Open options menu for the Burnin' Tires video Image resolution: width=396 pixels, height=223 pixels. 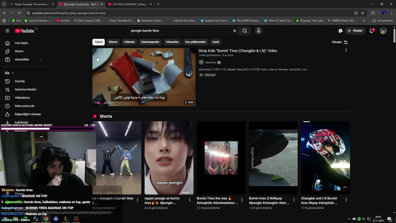(x=346, y=50)
